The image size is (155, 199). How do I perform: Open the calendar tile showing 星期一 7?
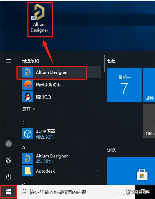pyautogui.click(x=124, y=85)
